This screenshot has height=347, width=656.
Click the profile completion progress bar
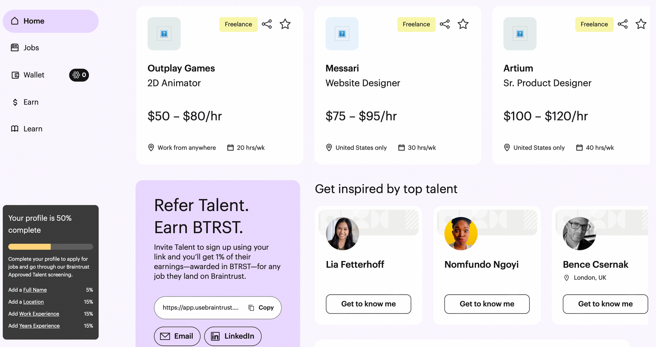[50, 247]
